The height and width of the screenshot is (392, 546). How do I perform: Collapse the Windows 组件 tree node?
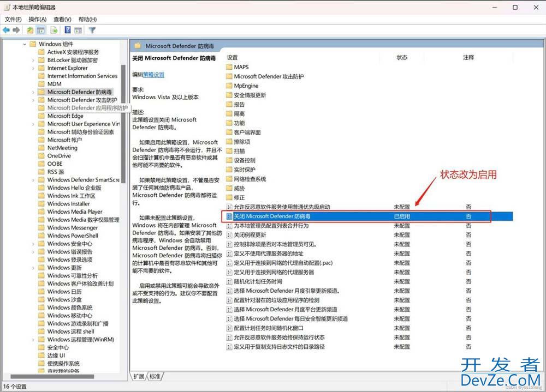25,44
